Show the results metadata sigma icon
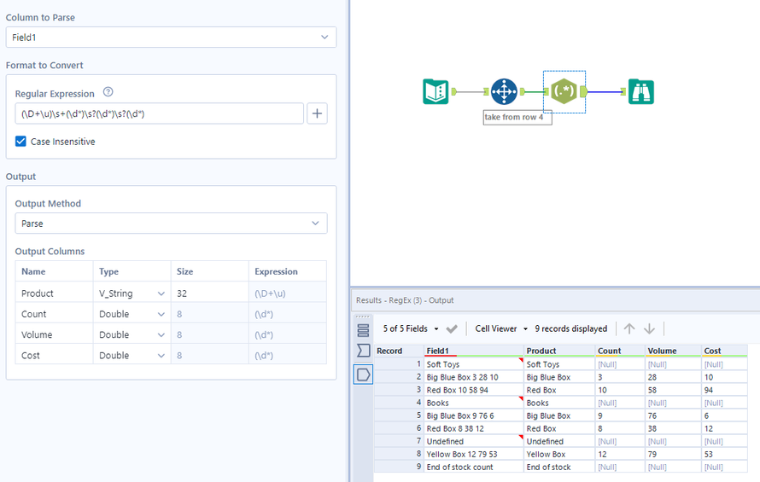Screen dimensions: 760x482 [363, 351]
